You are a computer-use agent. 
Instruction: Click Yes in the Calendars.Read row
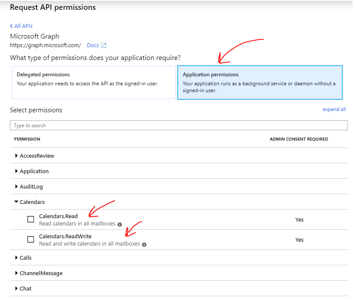point(300,220)
